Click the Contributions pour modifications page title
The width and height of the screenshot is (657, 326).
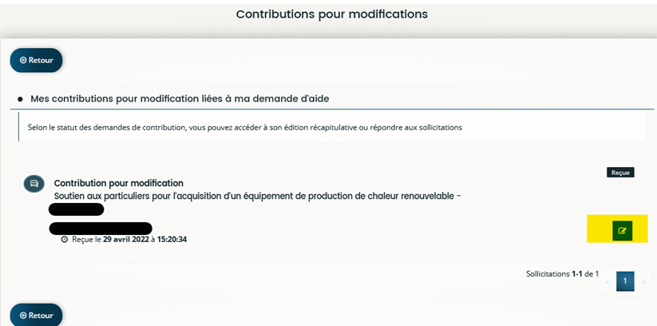(332, 14)
